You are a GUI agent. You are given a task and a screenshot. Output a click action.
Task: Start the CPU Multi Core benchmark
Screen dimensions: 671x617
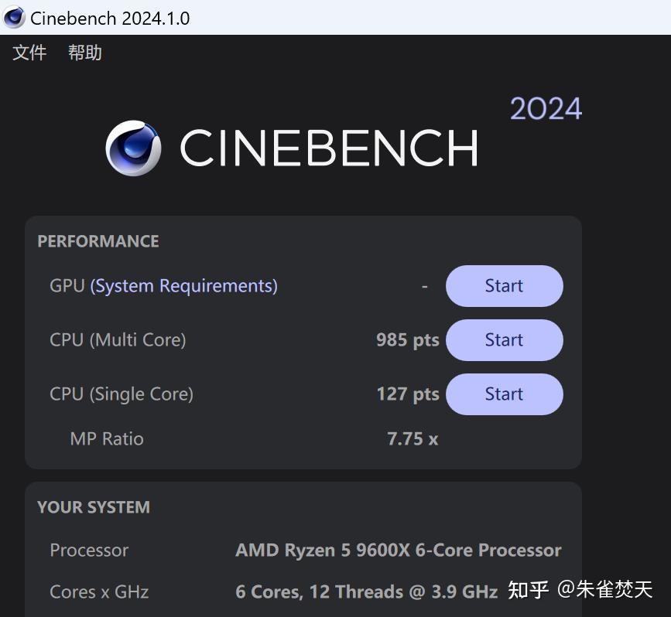pyautogui.click(x=504, y=339)
